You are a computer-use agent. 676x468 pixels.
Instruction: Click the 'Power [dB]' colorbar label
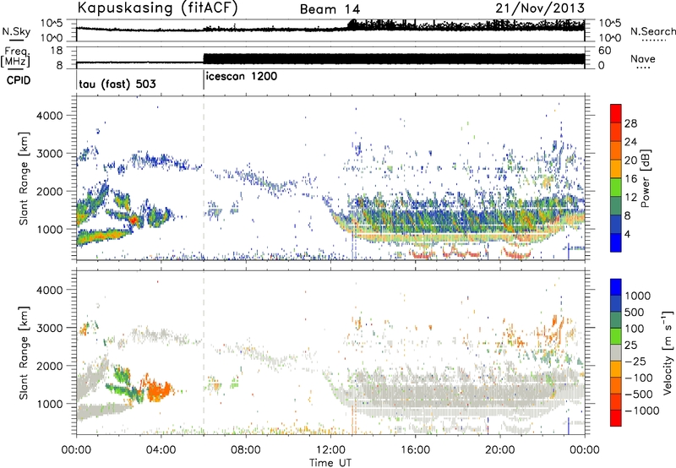pos(645,178)
